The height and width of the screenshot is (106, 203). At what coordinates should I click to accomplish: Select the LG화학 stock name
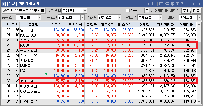25,71
